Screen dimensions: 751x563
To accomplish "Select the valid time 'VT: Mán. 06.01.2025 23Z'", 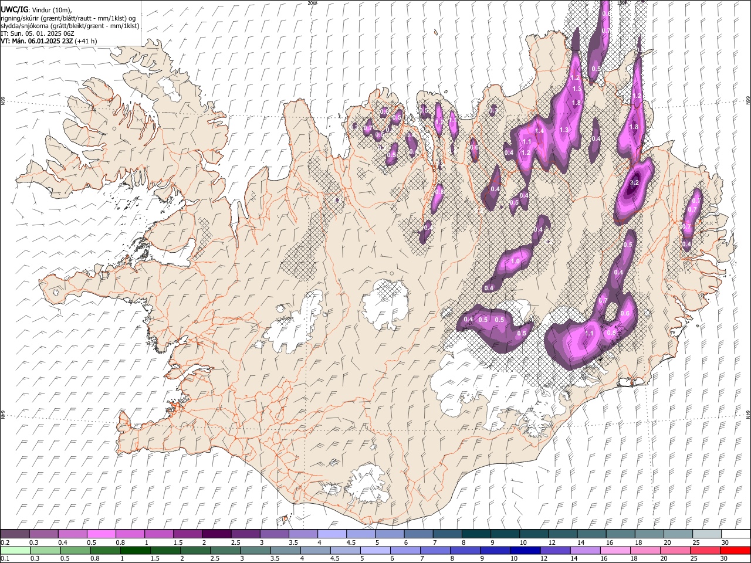I will point(37,41).
